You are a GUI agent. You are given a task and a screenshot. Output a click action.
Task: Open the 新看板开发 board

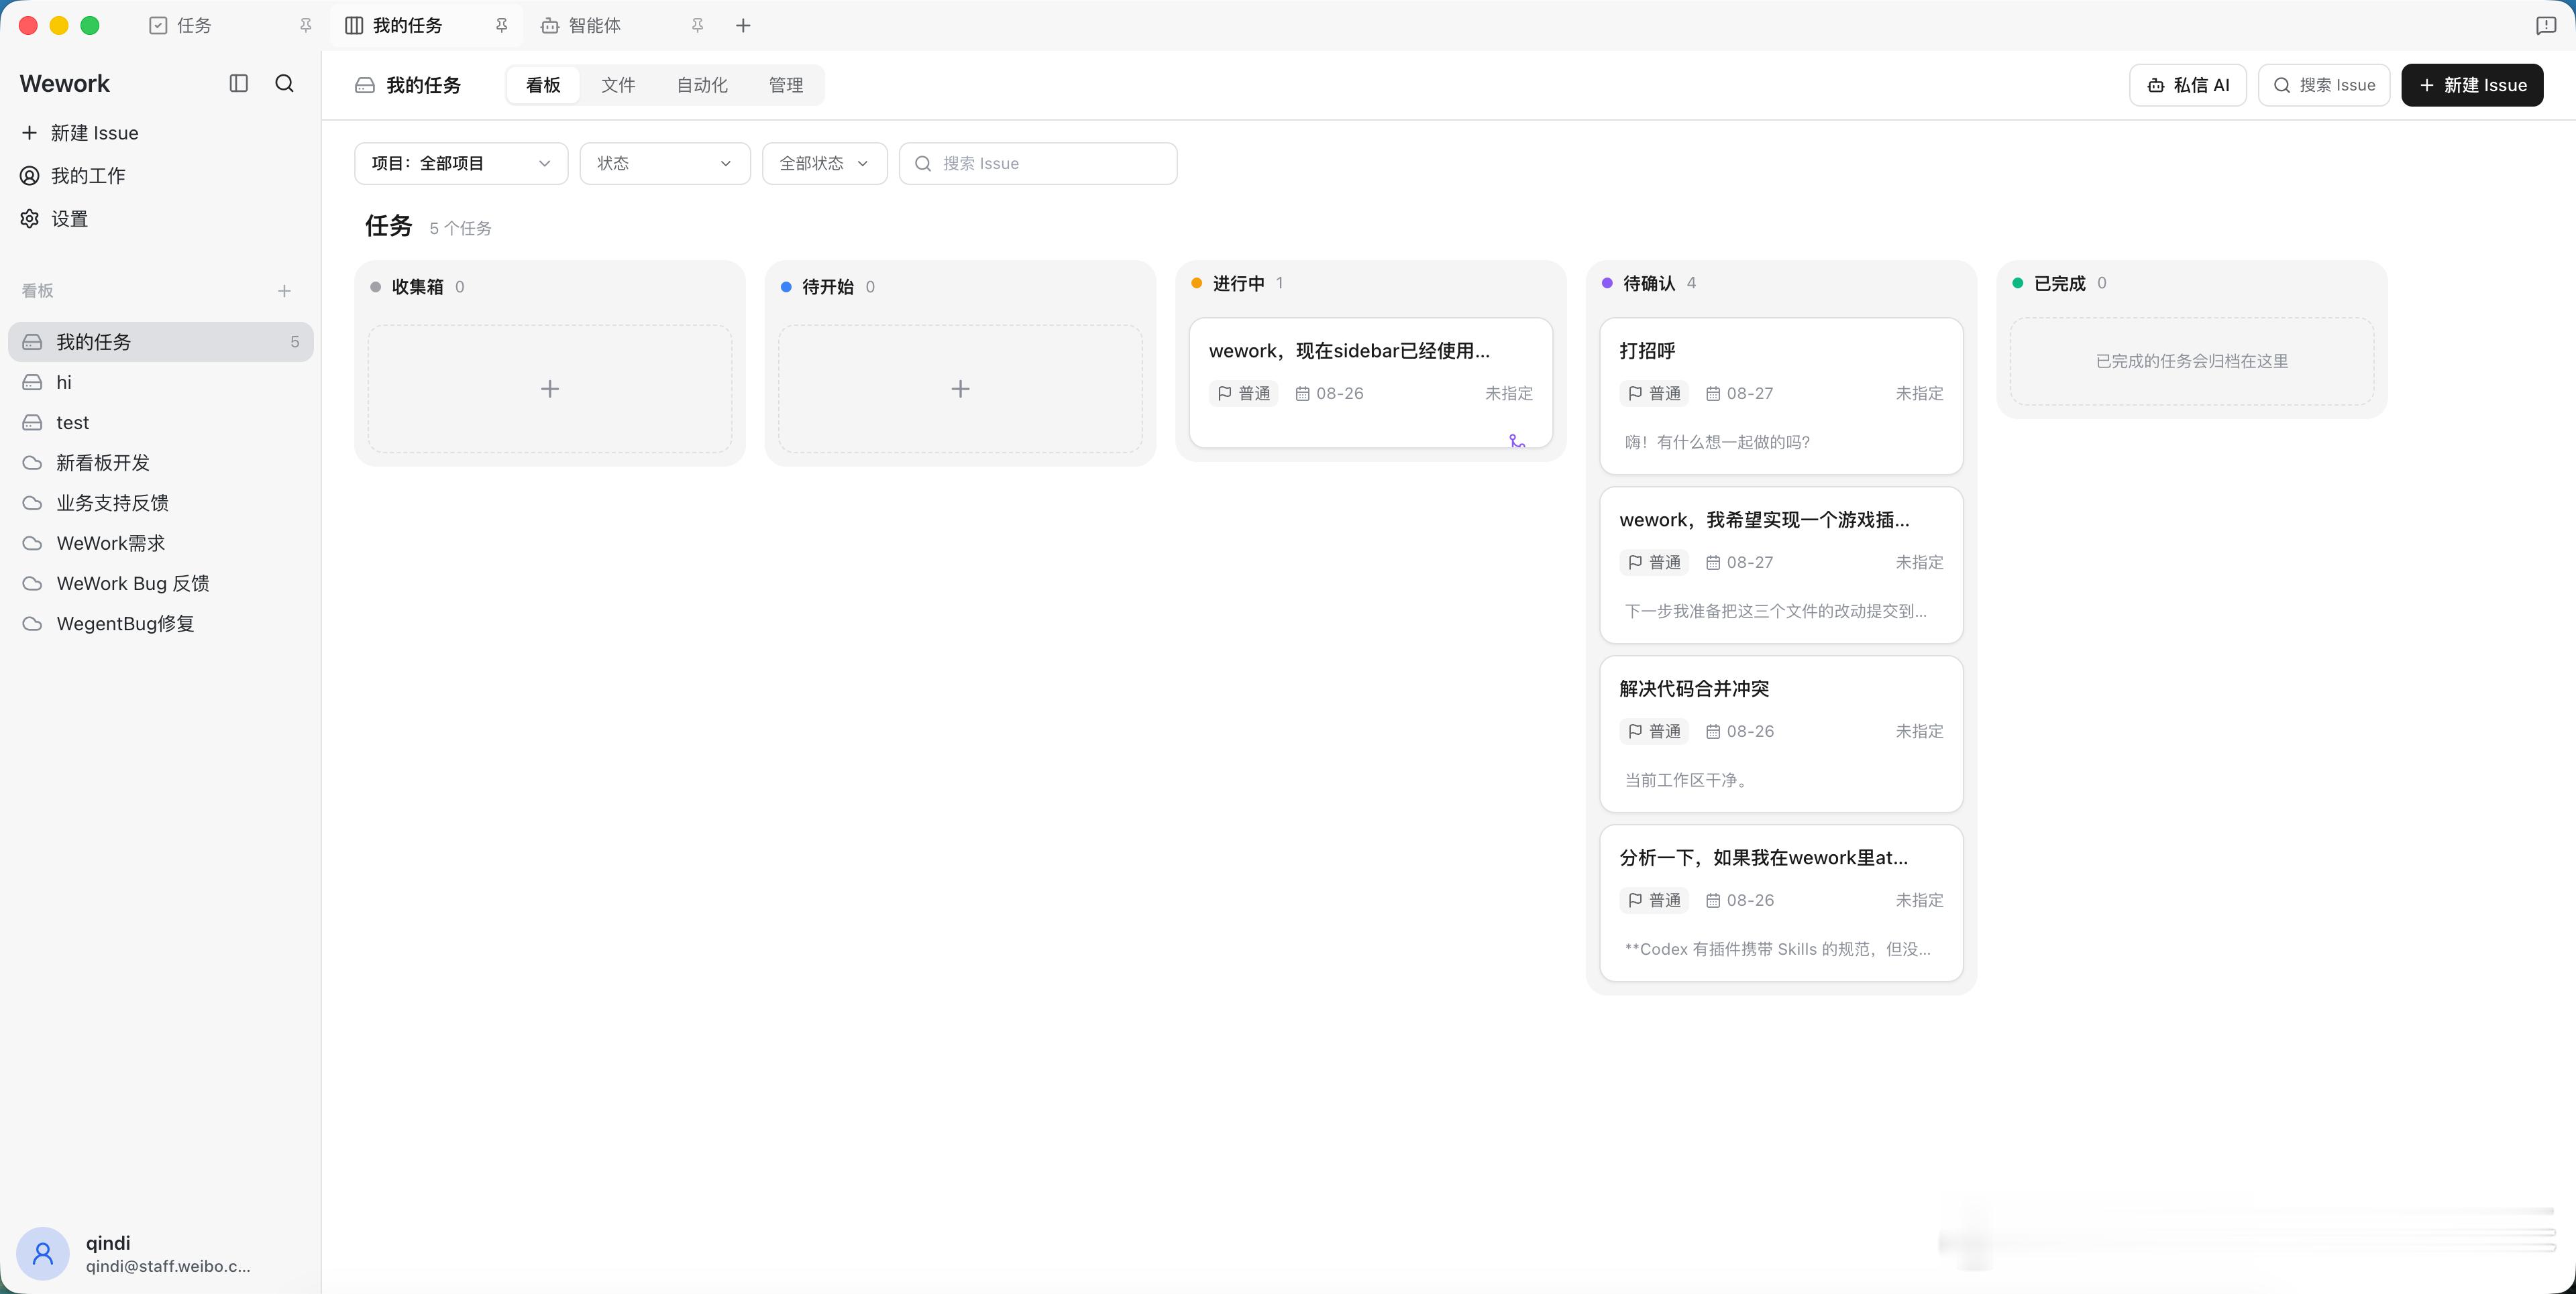[x=161, y=463]
